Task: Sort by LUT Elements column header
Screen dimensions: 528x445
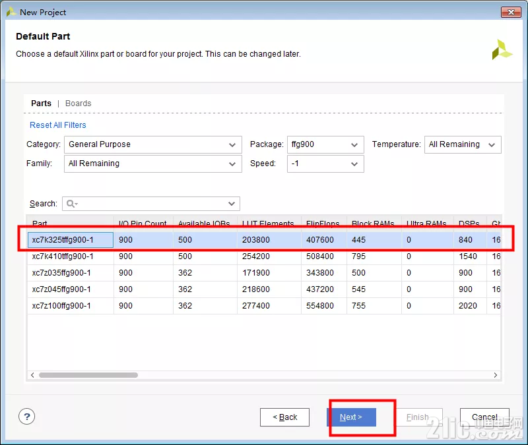Action: coord(269,223)
